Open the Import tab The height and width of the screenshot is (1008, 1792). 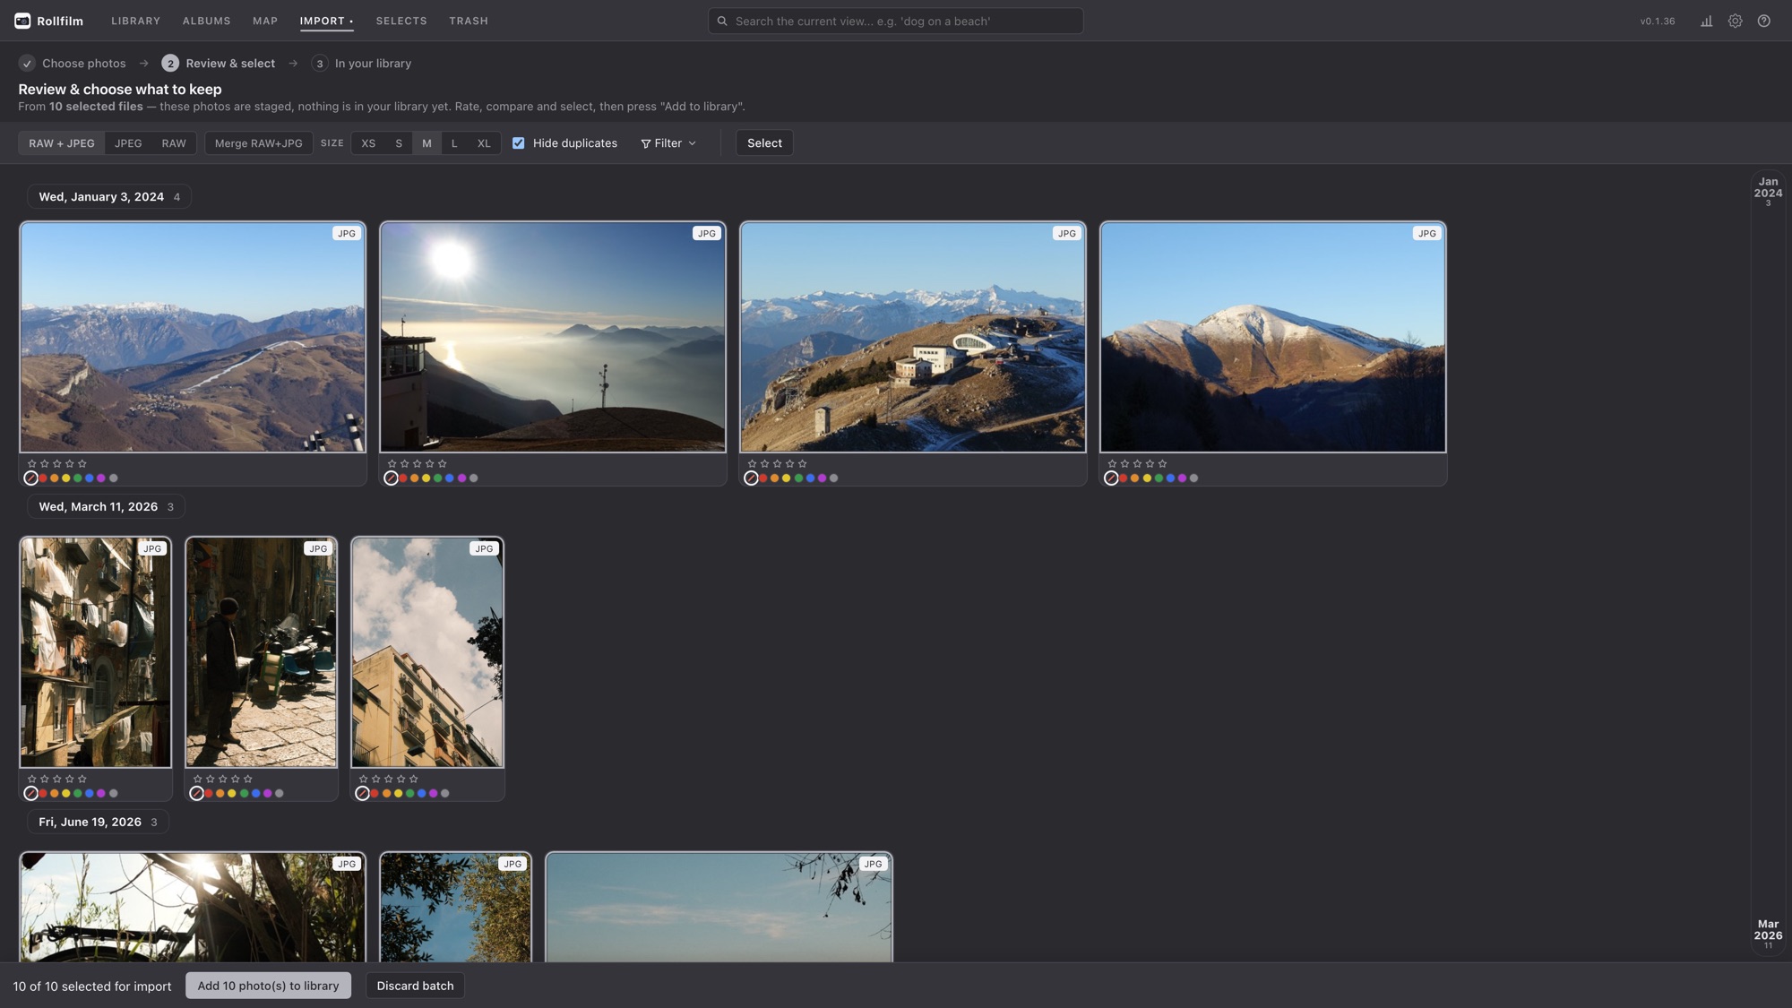coord(326,21)
